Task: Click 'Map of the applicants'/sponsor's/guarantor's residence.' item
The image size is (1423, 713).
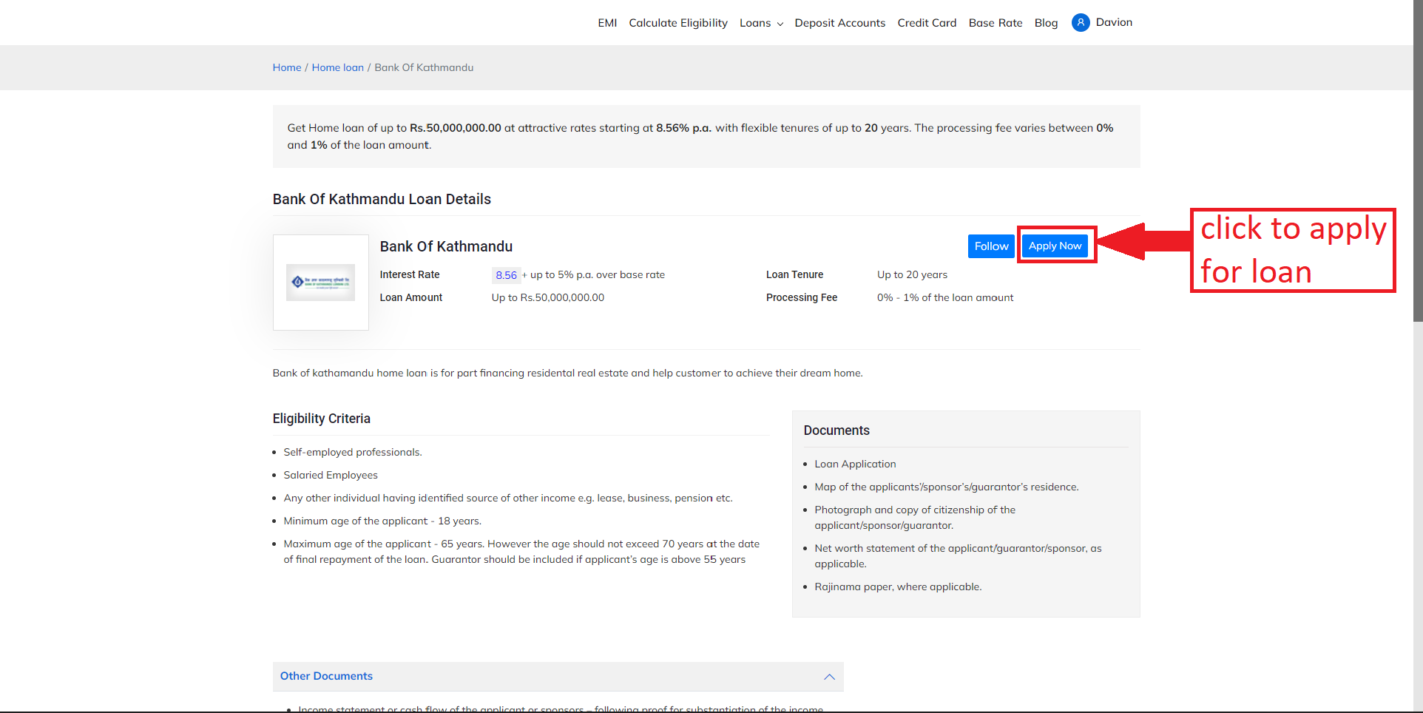Action: tap(947, 487)
